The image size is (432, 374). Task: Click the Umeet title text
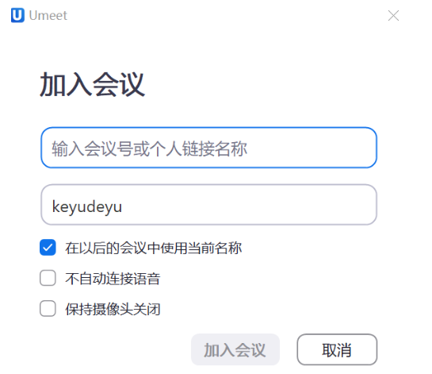[x=48, y=15]
